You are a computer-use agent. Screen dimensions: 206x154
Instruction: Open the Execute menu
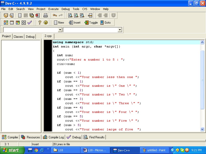54,9
